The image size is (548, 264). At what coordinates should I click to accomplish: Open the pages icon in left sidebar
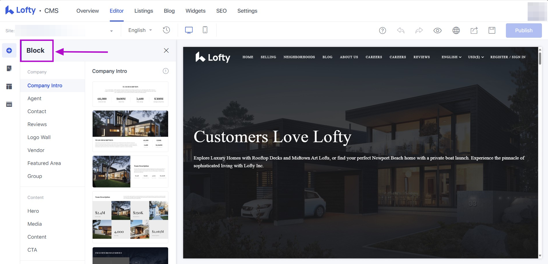click(x=9, y=69)
